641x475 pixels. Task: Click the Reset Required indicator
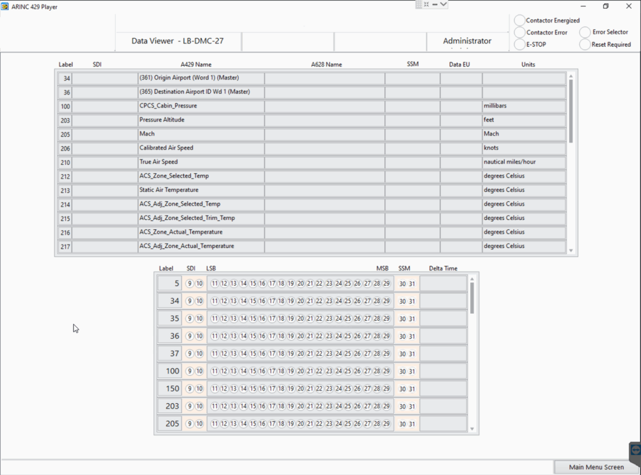(x=585, y=44)
